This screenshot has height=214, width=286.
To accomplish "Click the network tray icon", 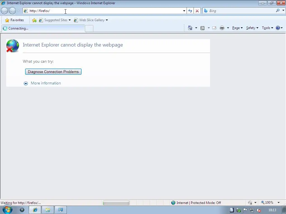I will click(x=252, y=210).
